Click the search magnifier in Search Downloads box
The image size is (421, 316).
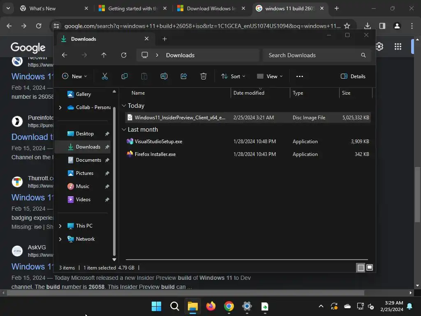pyautogui.click(x=363, y=55)
